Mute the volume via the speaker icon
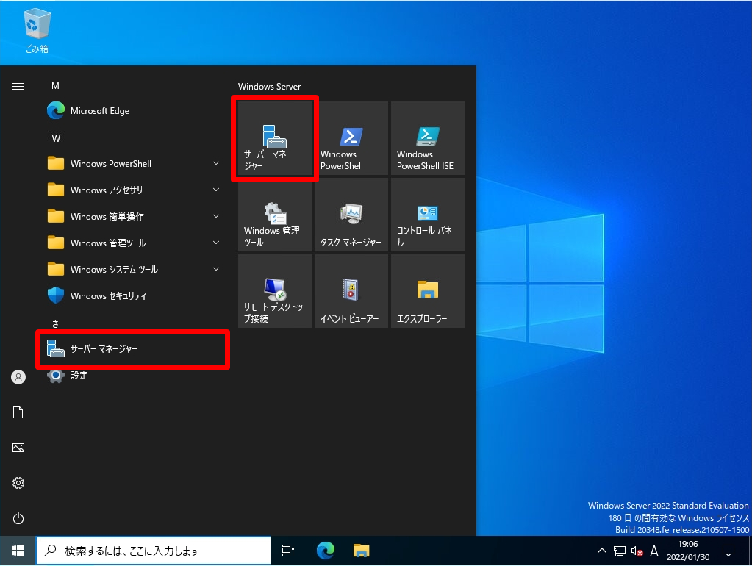Image resolution: width=752 pixels, height=566 pixels. click(637, 550)
